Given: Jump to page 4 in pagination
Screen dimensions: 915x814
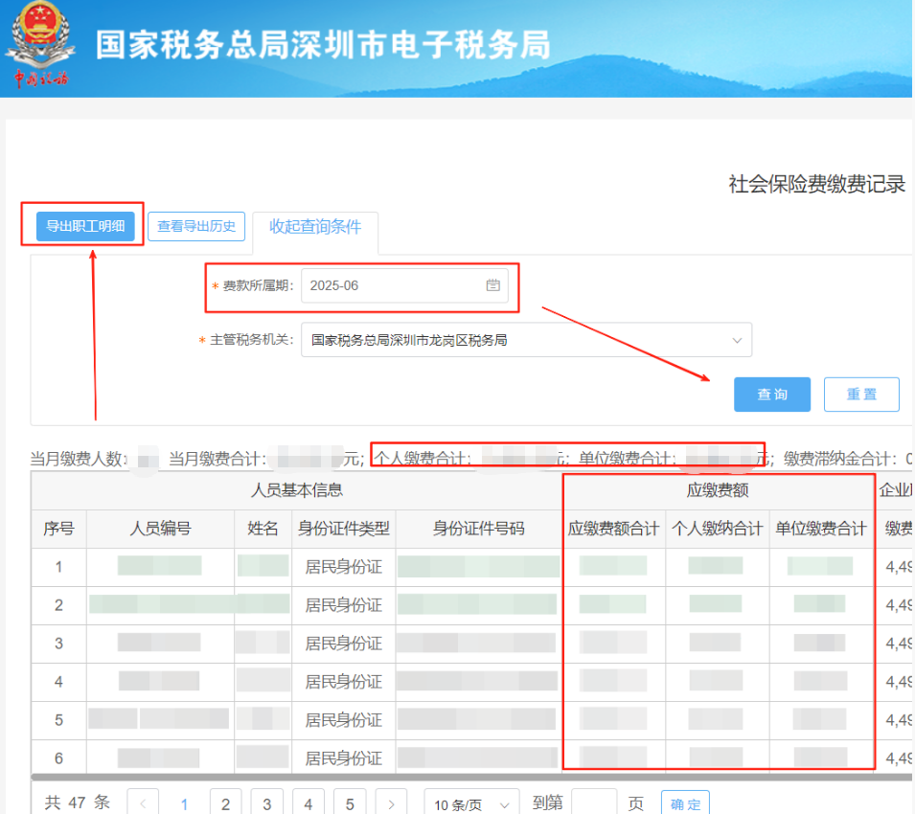Looking at the screenshot, I should tap(309, 804).
